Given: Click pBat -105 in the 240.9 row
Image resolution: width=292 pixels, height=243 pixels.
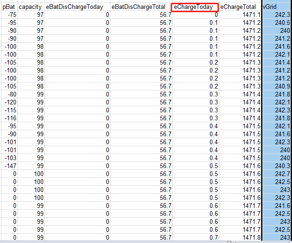Looking at the screenshot, I should pyautogui.click(x=9, y=86).
